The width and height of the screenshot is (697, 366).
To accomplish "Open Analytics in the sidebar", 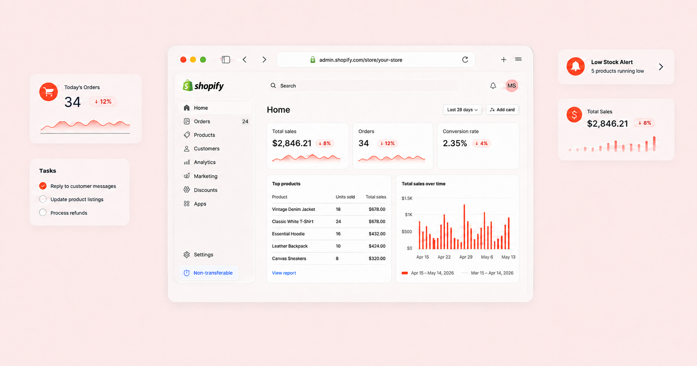I will pos(216,162).
